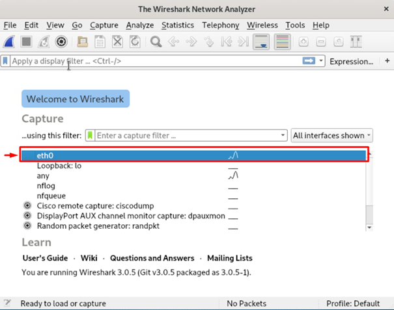
Task: Select the nfqueue interface
Action: point(193,196)
